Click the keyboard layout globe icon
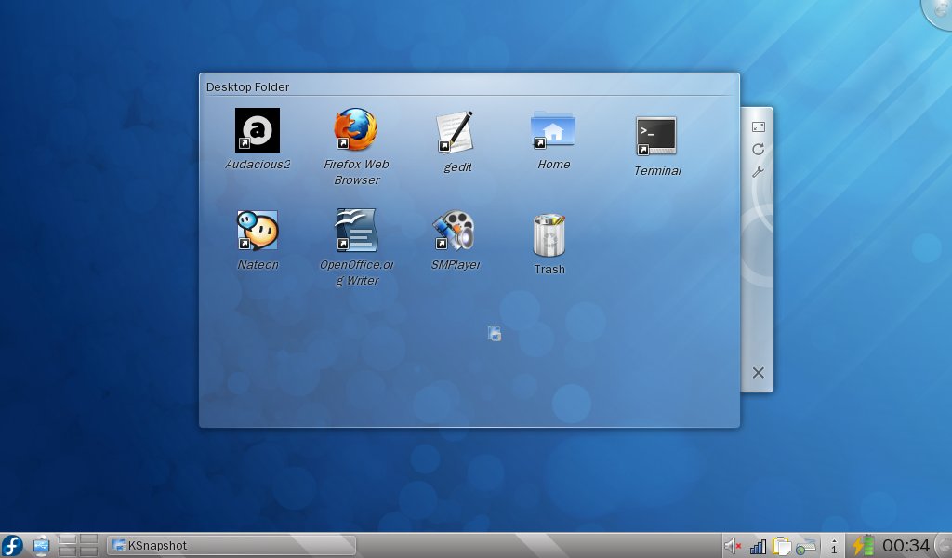The image size is (952, 558). tap(805, 547)
